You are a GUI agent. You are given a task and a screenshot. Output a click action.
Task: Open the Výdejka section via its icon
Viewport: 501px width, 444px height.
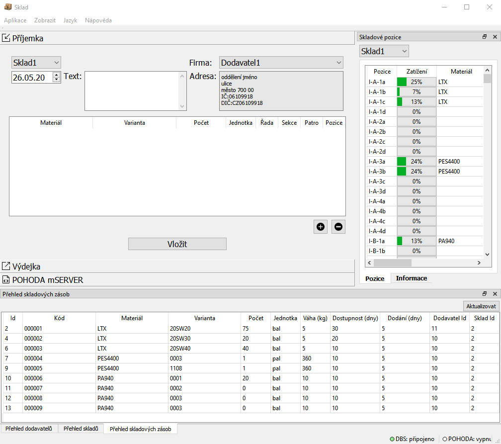5,266
